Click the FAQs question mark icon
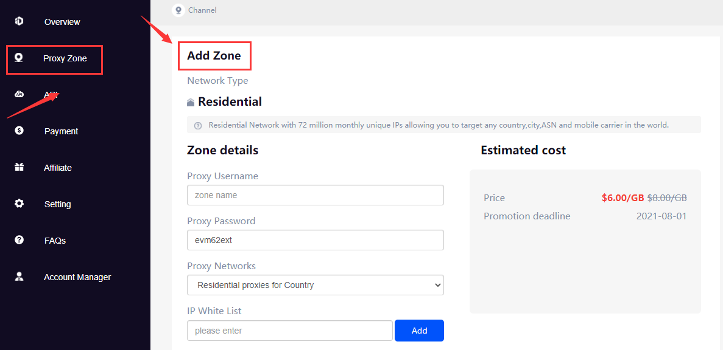Image resolution: width=723 pixels, height=350 pixels. click(x=19, y=239)
